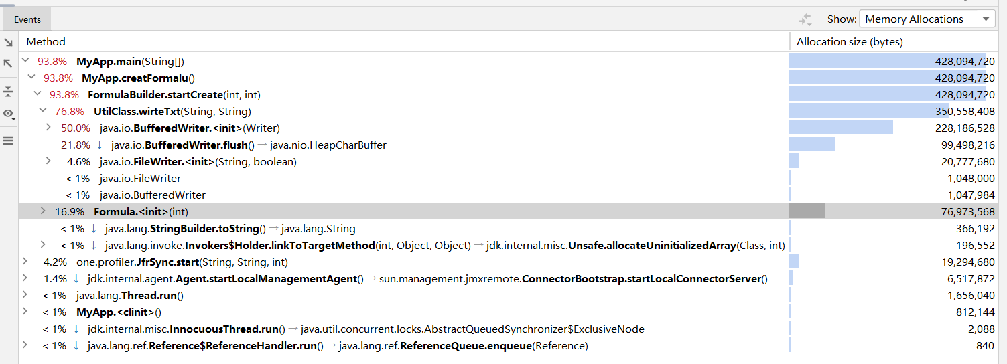Collapse the UtilClass.wirteTxt(String, String) node
Screen dimensions: 1007x364
point(43,111)
